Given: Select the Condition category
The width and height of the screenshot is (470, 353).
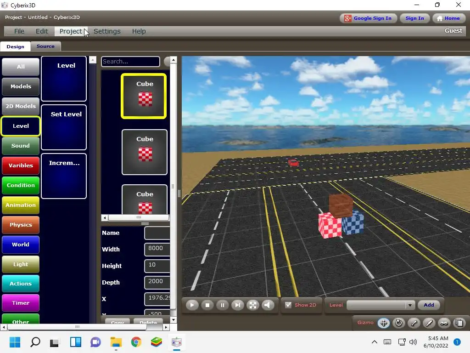Looking at the screenshot, I should pos(21,185).
